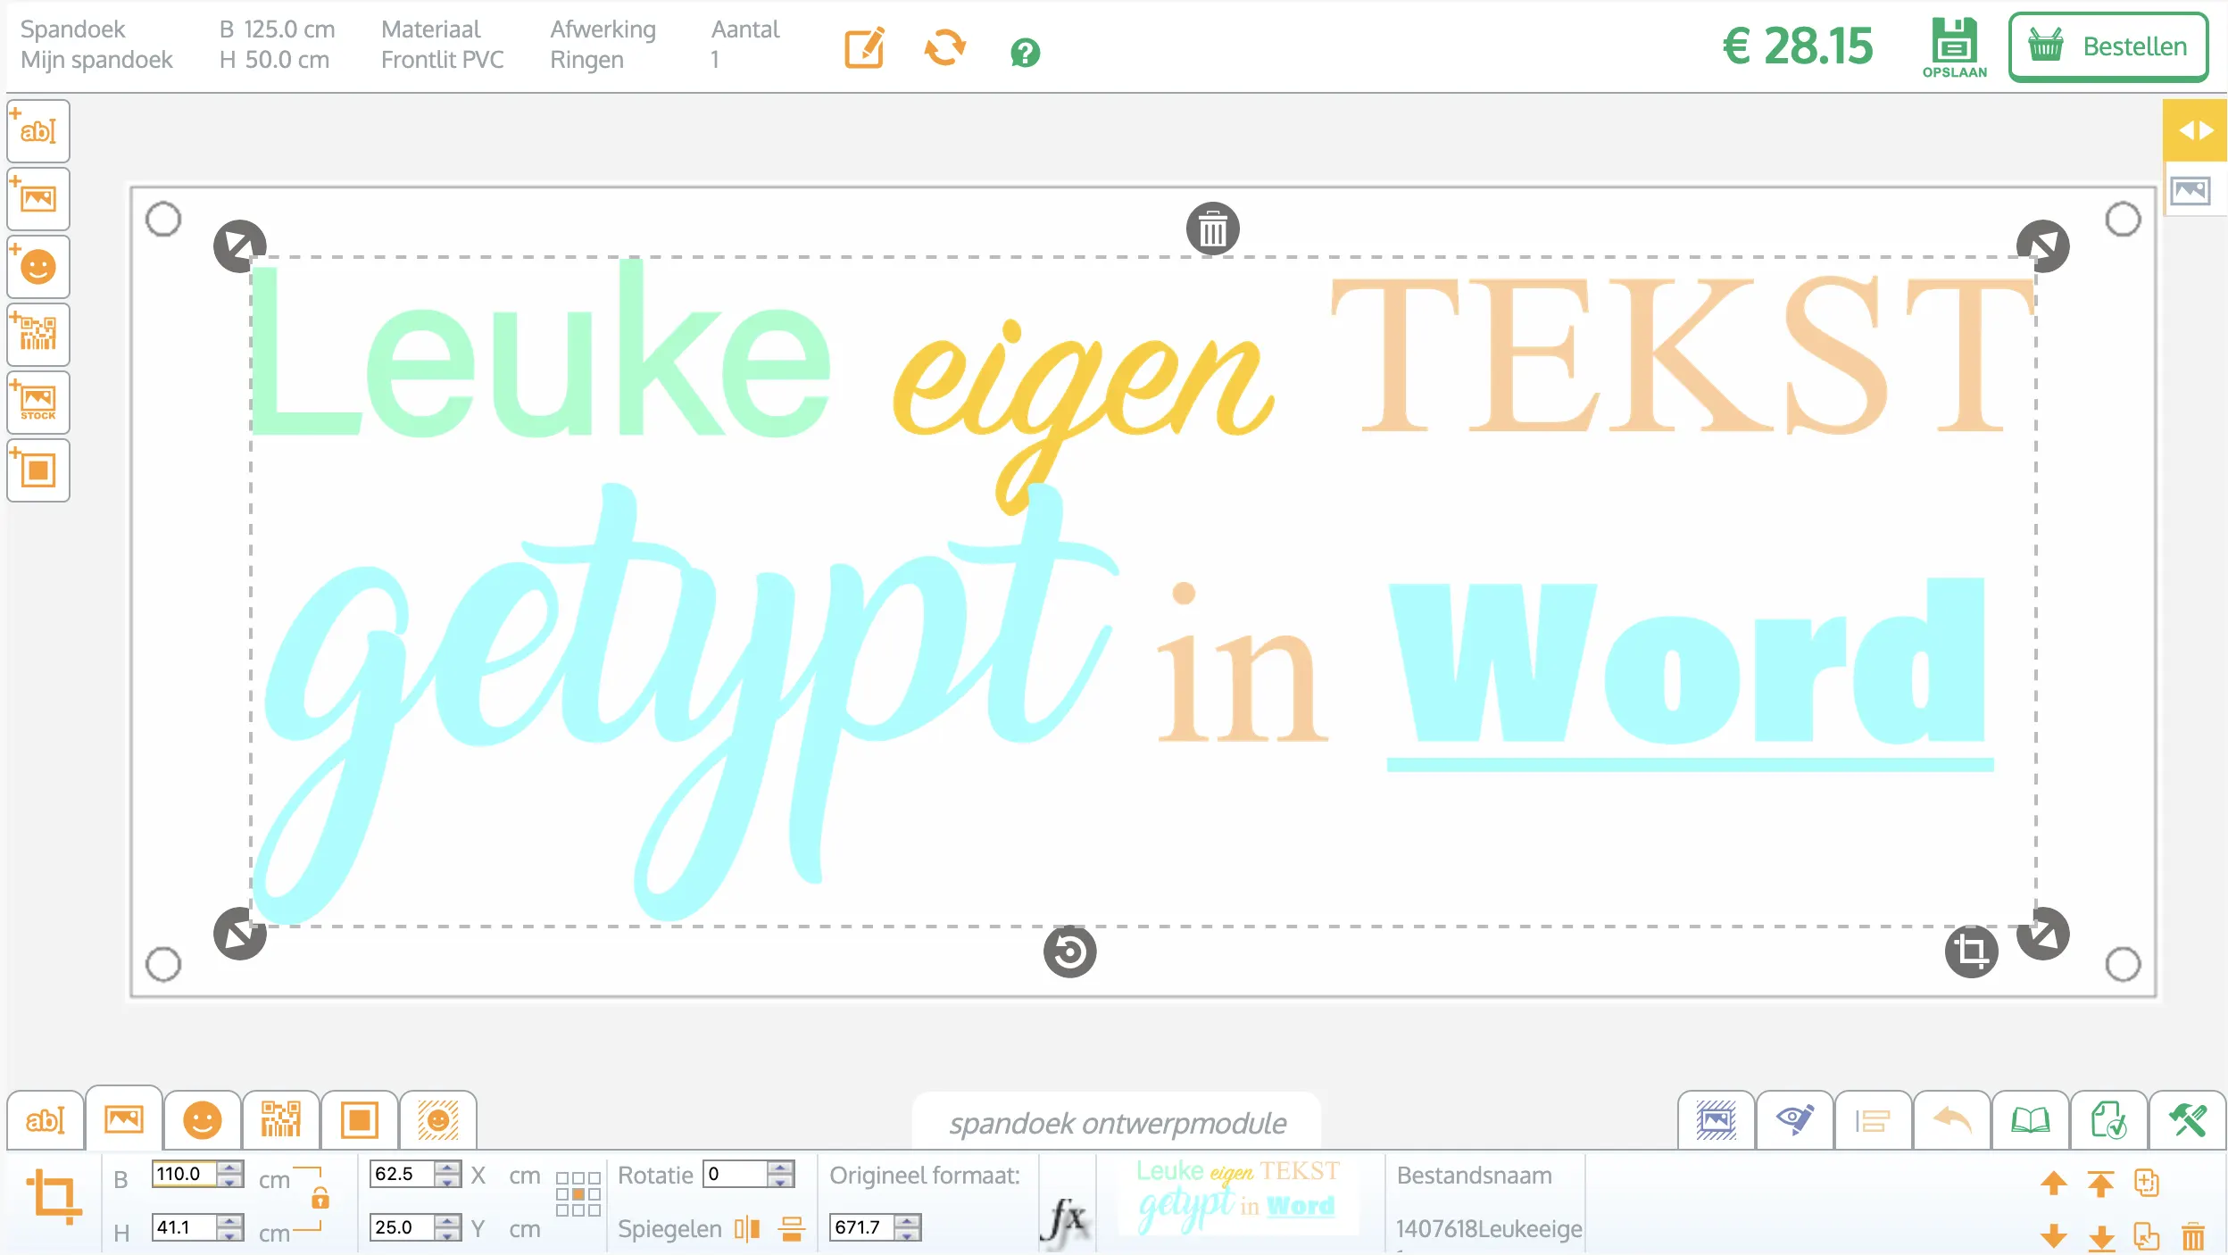Click the lower copy icon with the arrow

pos(2147,1237)
